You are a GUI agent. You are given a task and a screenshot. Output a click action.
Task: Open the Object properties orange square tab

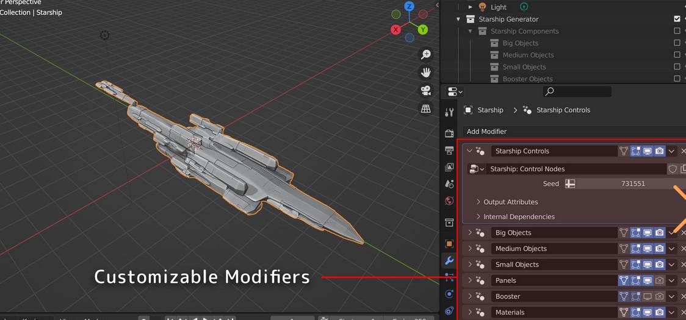(449, 244)
